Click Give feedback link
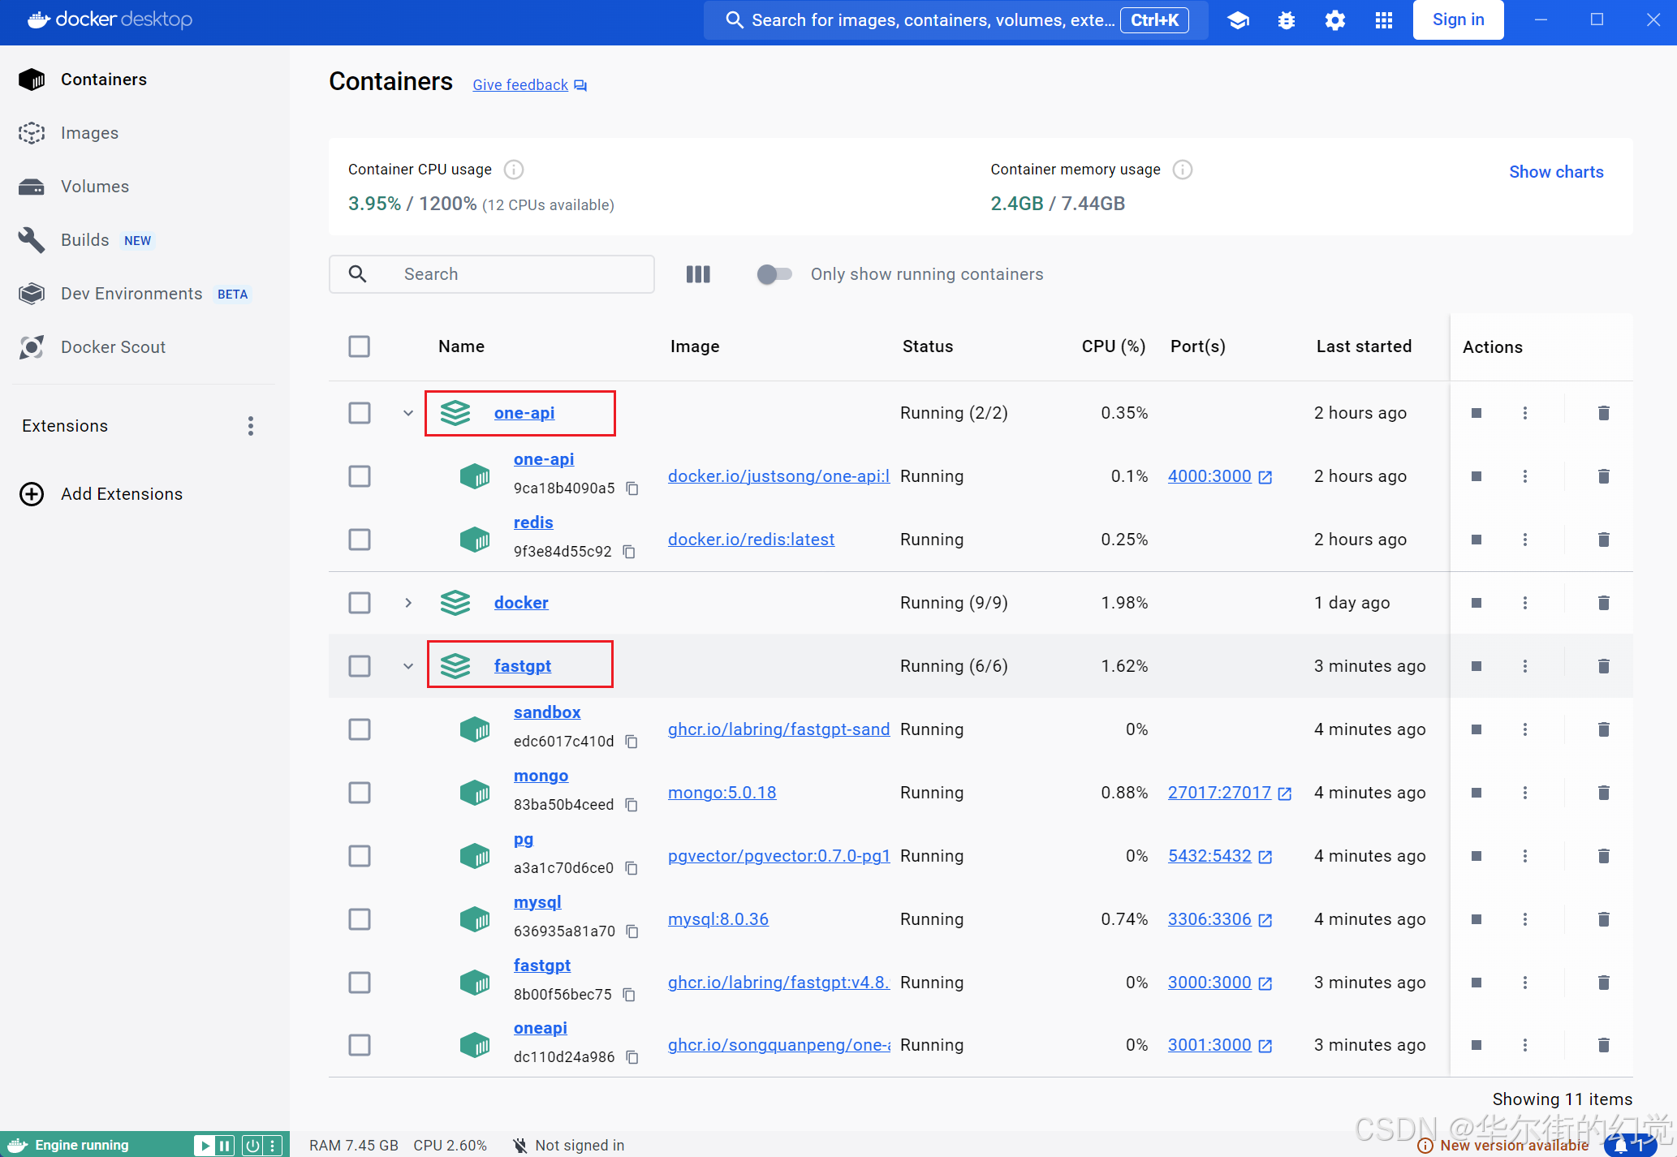The width and height of the screenshot is (1677, 1157). [520, 84]
